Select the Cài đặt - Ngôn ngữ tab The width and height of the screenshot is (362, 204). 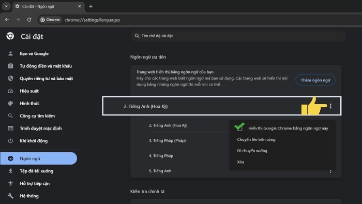(48, 6)
